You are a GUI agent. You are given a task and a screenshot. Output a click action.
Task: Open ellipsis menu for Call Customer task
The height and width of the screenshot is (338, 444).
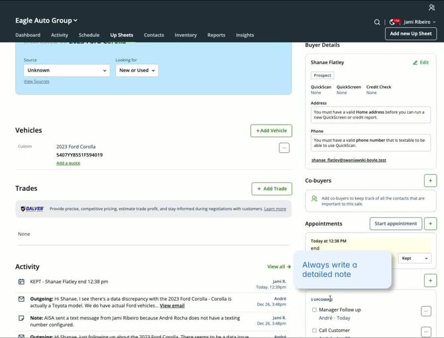point(426,331)
